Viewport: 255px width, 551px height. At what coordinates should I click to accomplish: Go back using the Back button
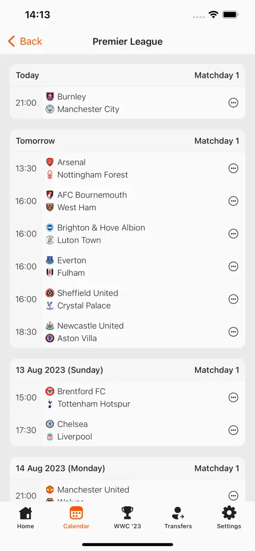coord(25,42)
